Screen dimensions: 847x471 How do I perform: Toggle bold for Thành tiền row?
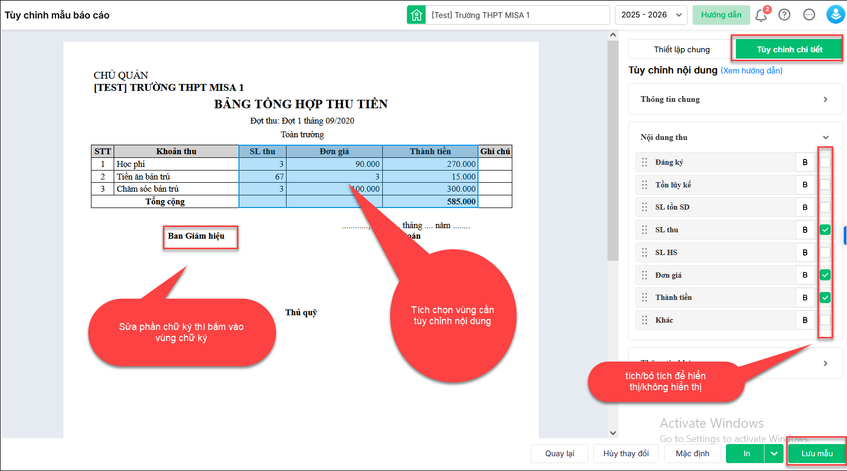(805, 297)
